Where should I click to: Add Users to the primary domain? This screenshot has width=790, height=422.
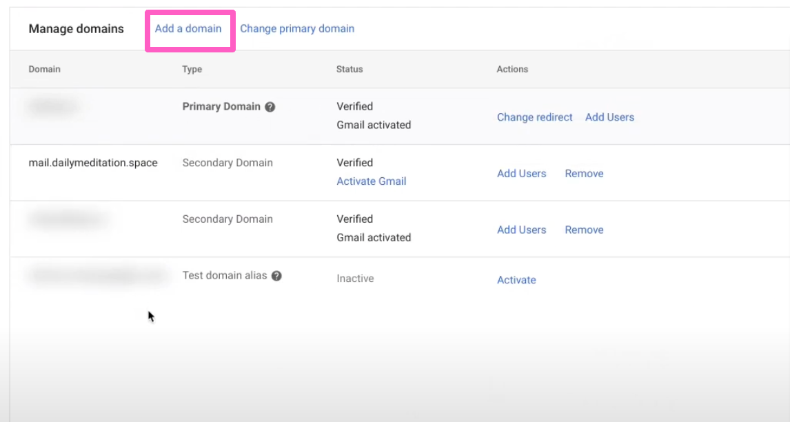pos(609,117)
